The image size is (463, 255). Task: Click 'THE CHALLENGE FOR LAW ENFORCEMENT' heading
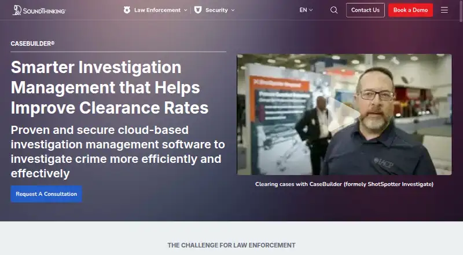[231, 245]
